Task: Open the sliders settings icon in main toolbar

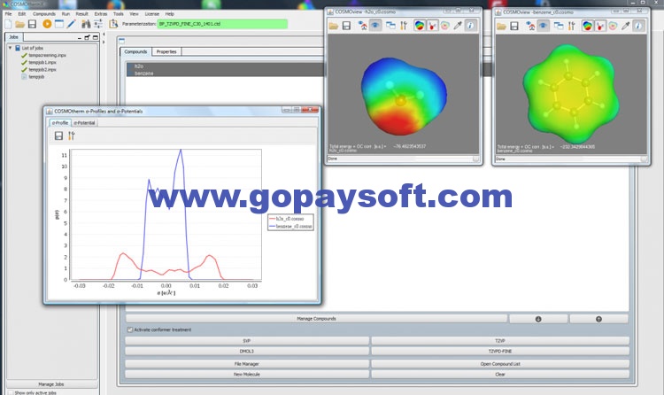Action: [98, 24]
